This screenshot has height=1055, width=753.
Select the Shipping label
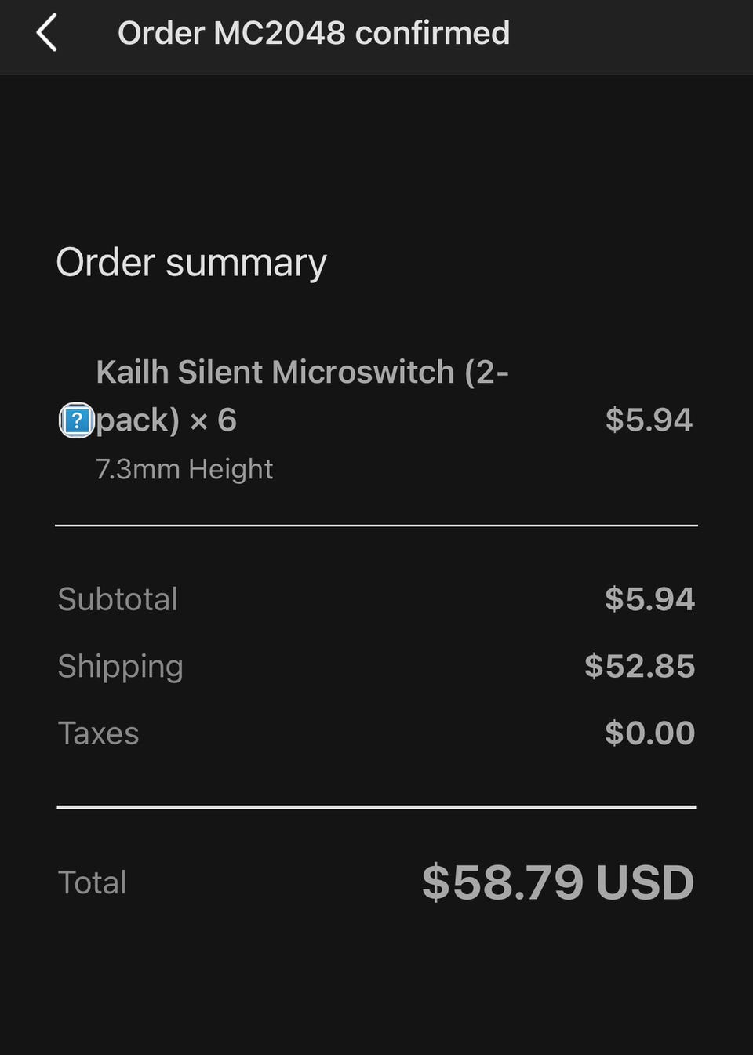coord(120,667)
